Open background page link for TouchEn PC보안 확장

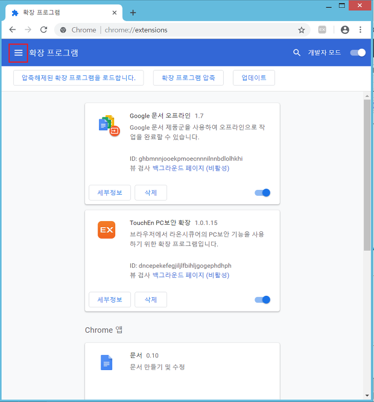click(x=191, y=275)
